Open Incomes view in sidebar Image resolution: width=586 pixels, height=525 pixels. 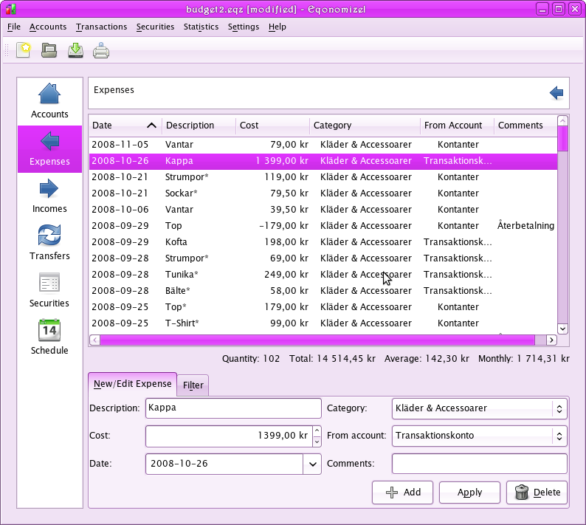(49, 196)
